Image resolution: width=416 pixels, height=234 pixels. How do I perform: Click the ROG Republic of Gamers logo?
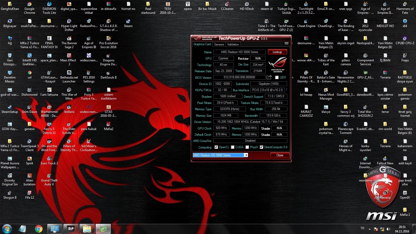tap(277, 65)
